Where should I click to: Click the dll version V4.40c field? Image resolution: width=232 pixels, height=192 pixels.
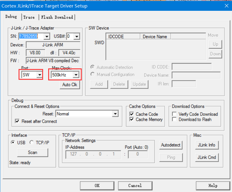[x=69, y=53]
